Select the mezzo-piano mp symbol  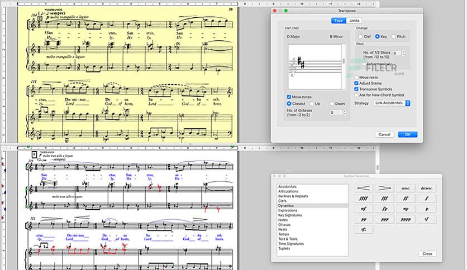(x=406, y=209)
